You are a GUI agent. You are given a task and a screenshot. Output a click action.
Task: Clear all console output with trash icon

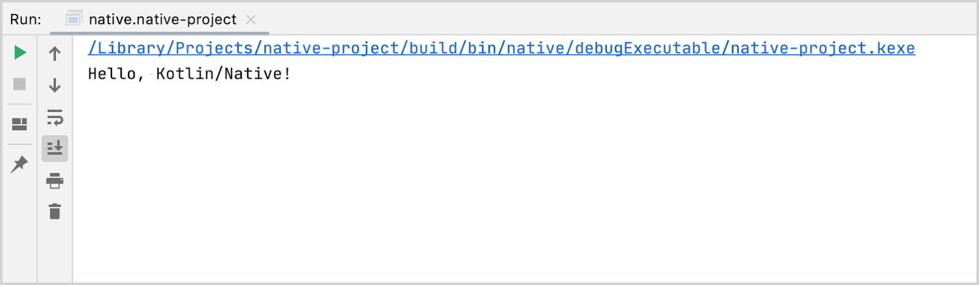point(54,212)
